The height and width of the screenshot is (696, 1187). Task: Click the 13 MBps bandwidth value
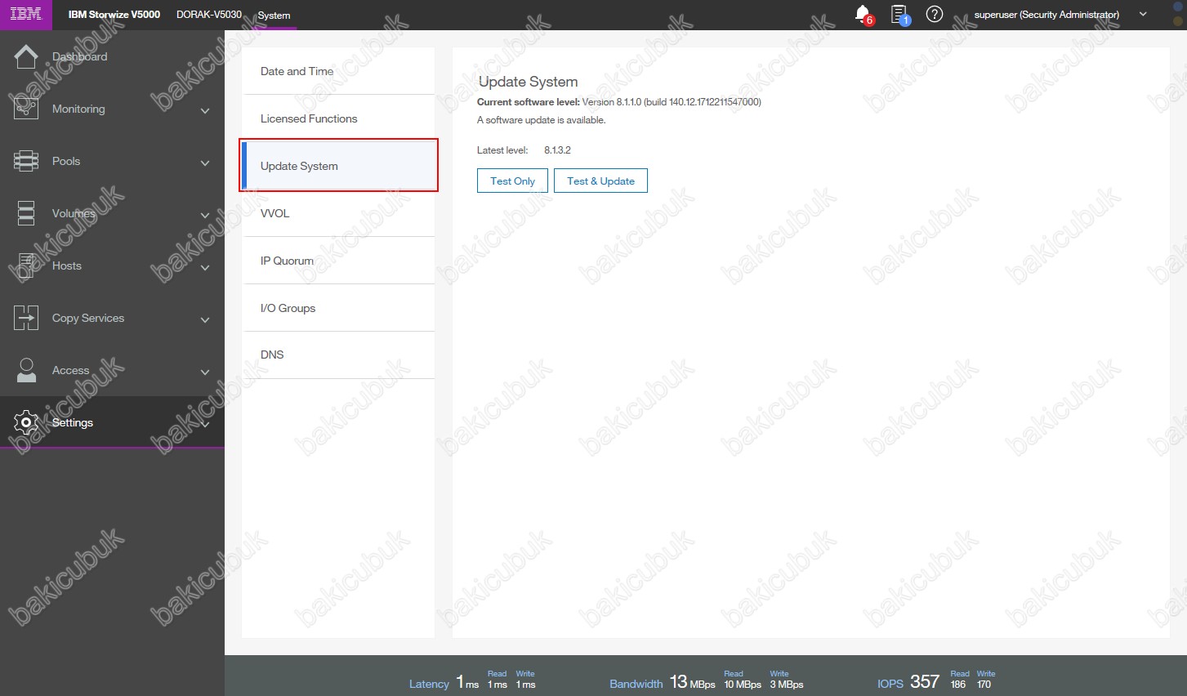click(x=692, y=682)
